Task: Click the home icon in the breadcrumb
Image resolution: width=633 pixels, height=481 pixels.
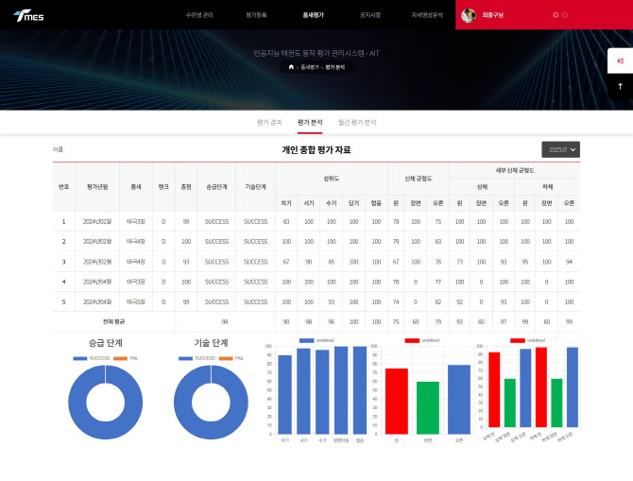Action: pos(291,67)
